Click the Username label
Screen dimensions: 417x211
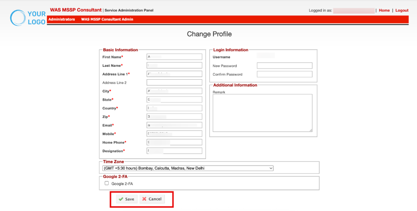click(221, 57)
